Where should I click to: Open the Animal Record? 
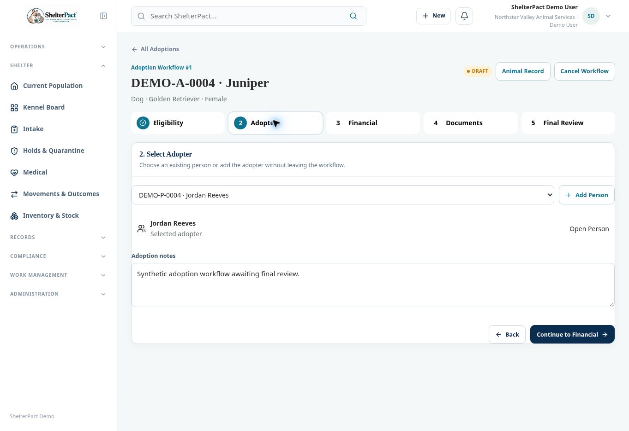523,71
